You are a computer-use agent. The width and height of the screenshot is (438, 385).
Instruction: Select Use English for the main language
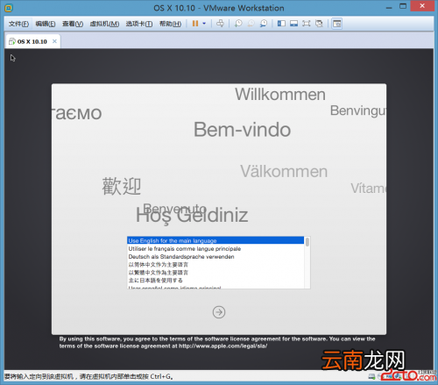(215, 240)
